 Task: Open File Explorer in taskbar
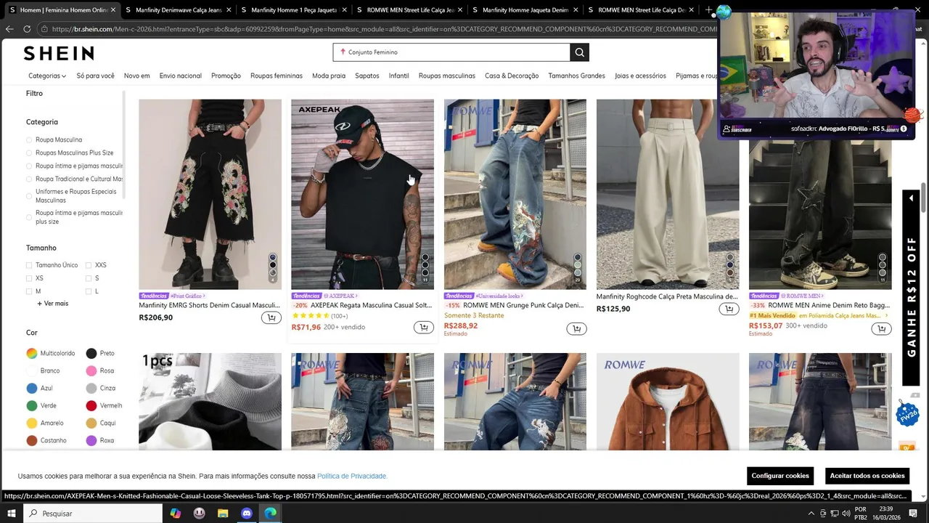pyautogui.click(x=223, y=514)
